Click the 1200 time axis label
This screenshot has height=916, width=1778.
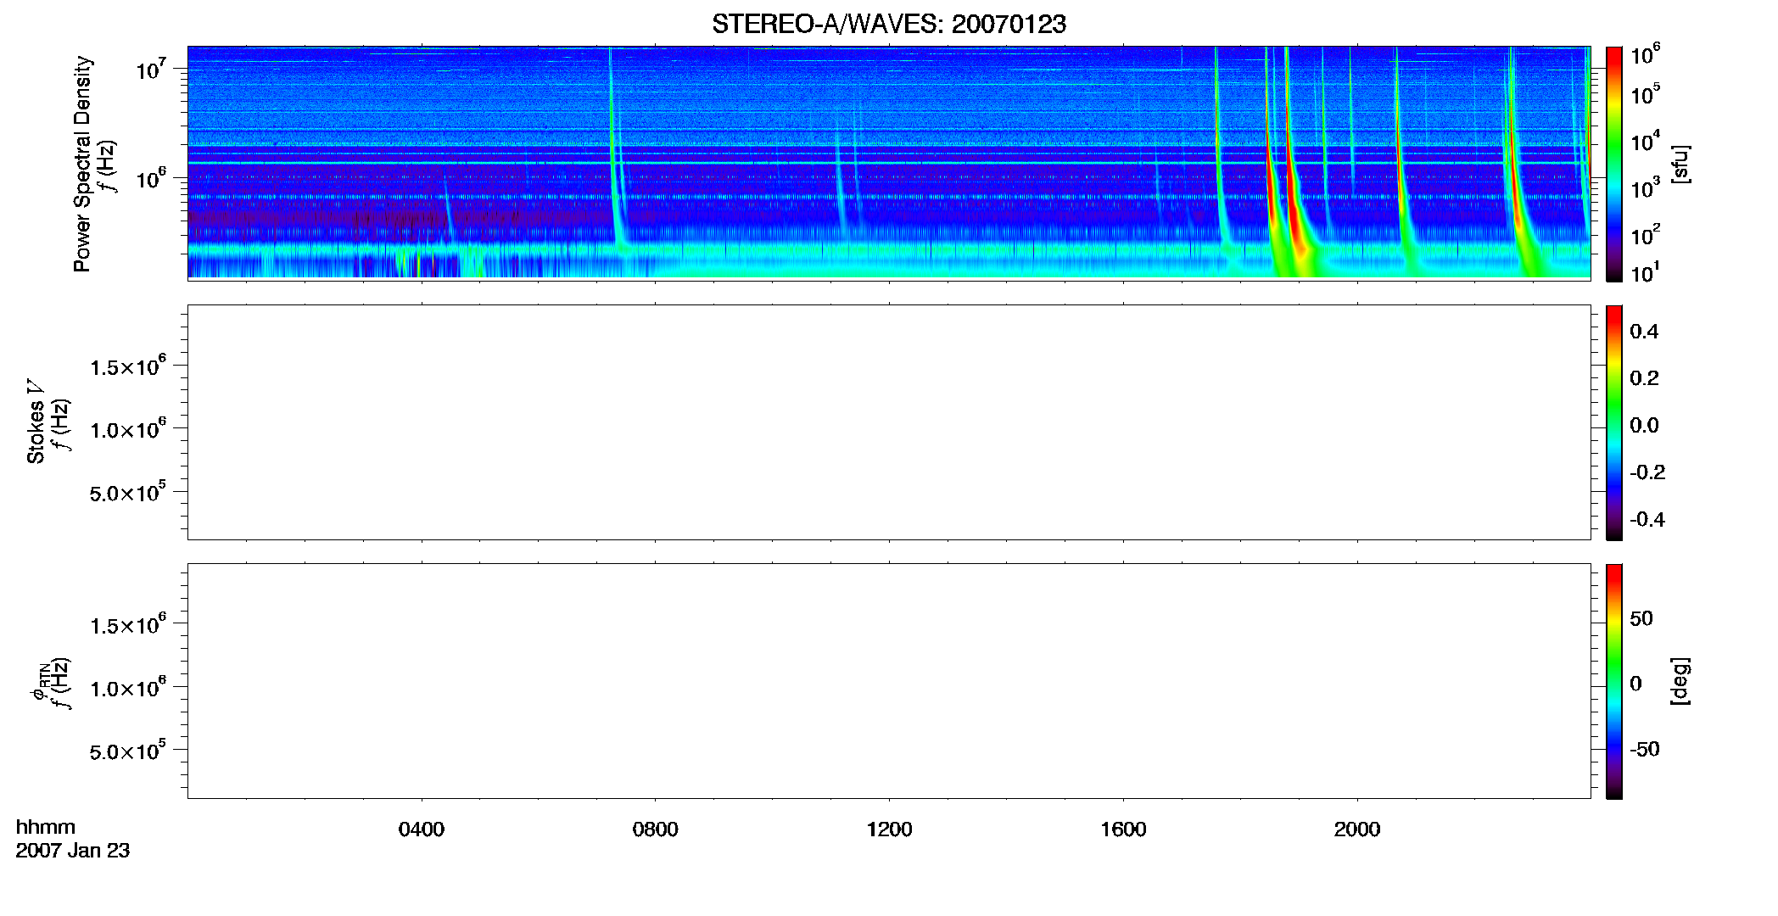(889, 829)
